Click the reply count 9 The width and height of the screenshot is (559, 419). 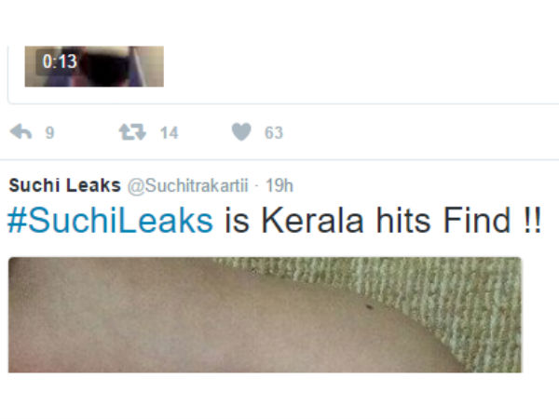coord(49,133)
